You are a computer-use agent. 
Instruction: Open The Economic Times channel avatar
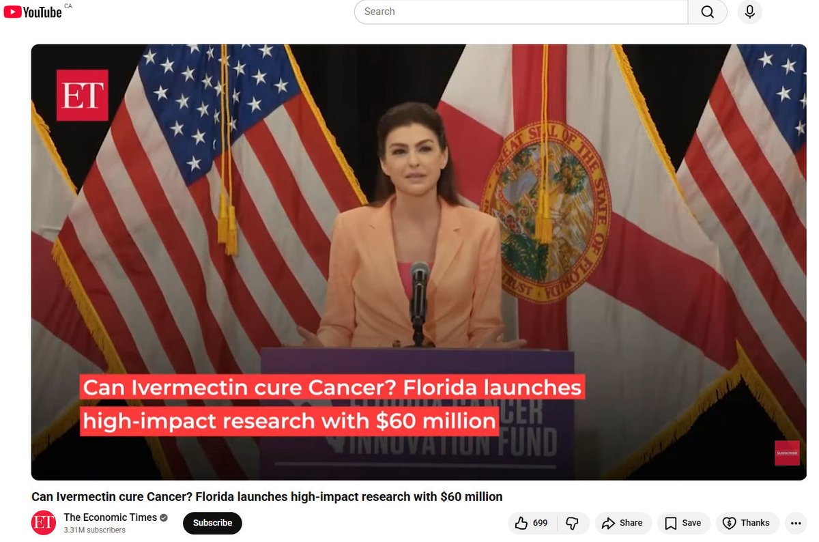[x=44, y=523]
